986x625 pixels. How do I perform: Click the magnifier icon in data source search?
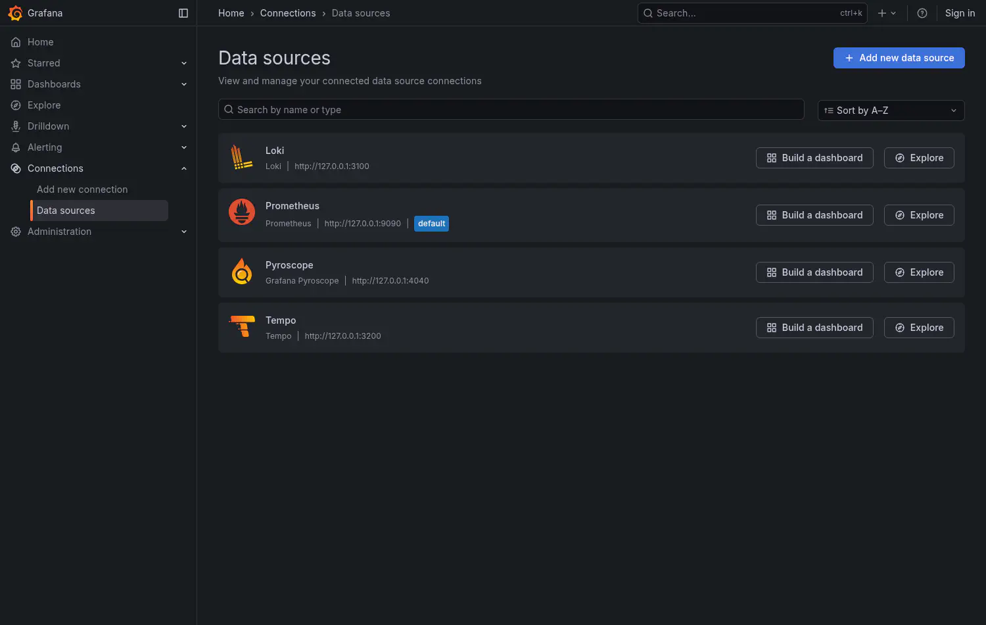click(x=229, y=109)
